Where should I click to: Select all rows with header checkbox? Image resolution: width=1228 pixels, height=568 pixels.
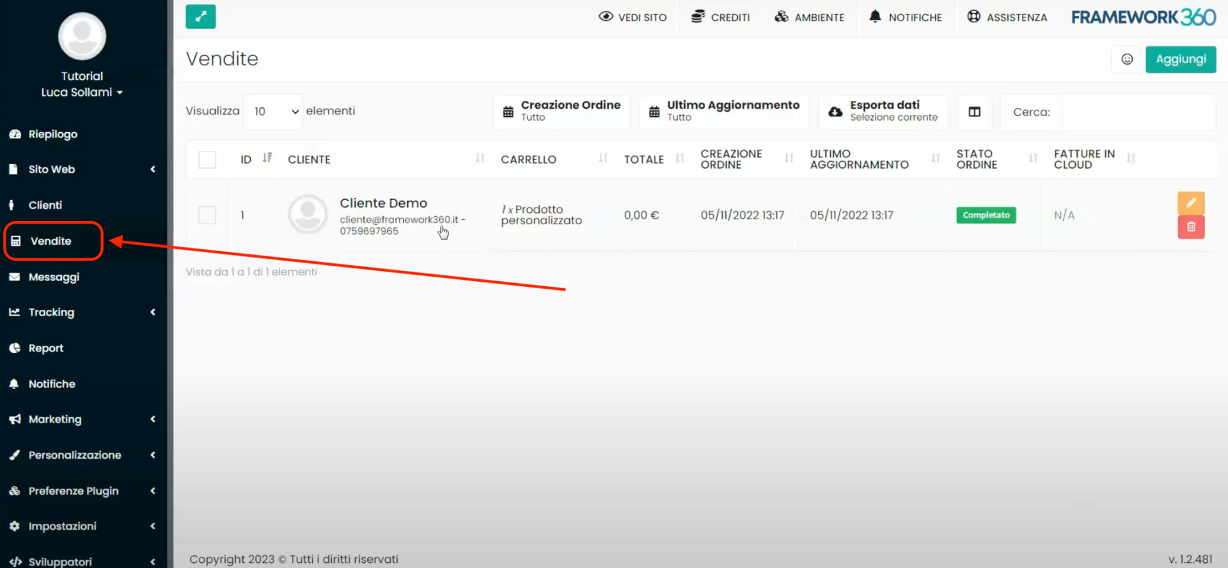tap(207, 160)
